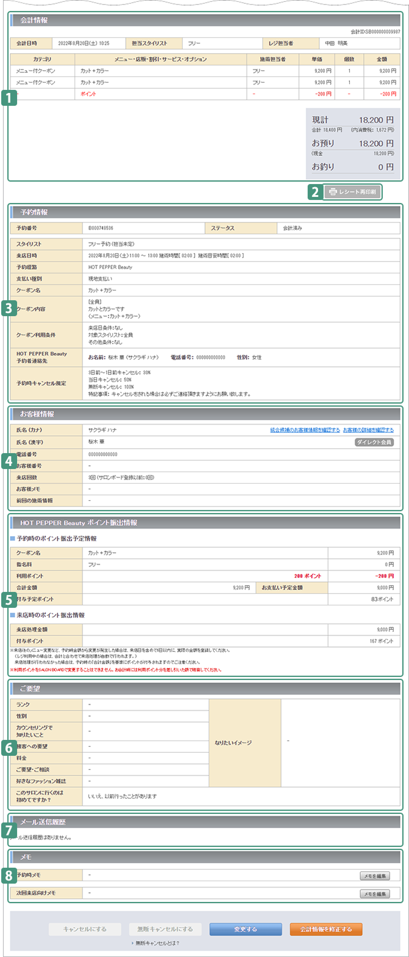Edit the 予約時メモ with メモを編集

(374, 876)
